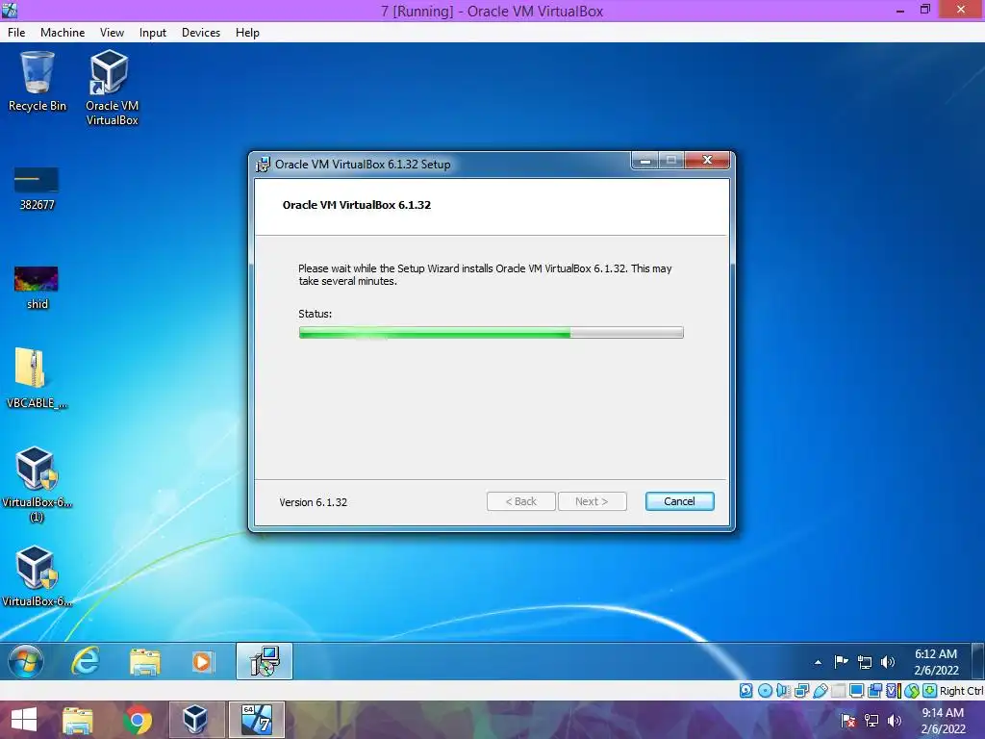
Task: Open File Explorer on host taskbar
Action: (78, 720)
